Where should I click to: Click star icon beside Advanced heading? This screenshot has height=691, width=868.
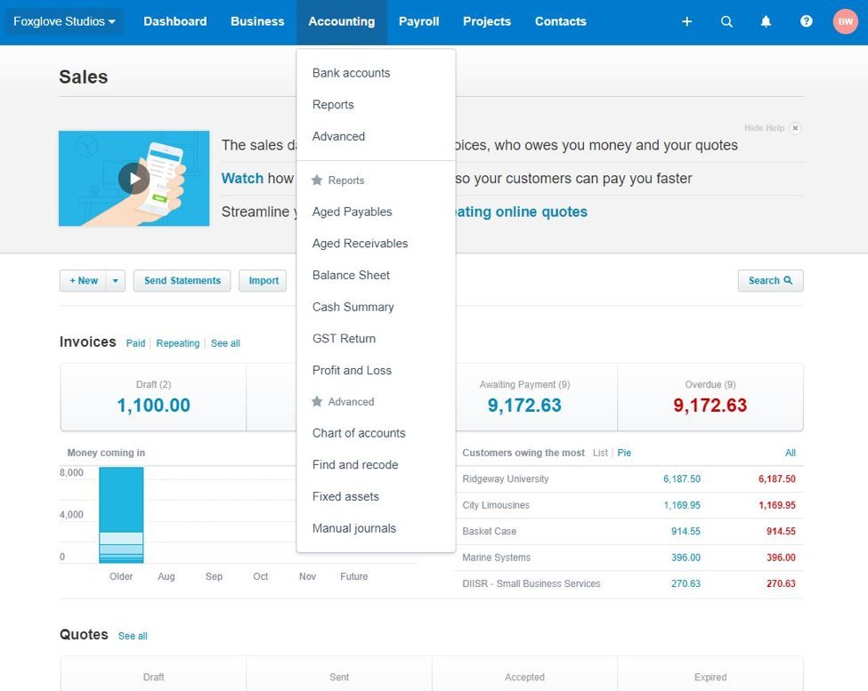point(317,402)
